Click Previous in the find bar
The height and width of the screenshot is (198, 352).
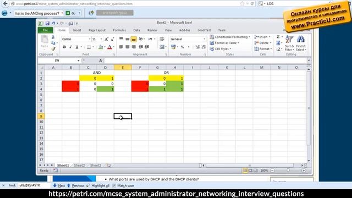point(76,185)
